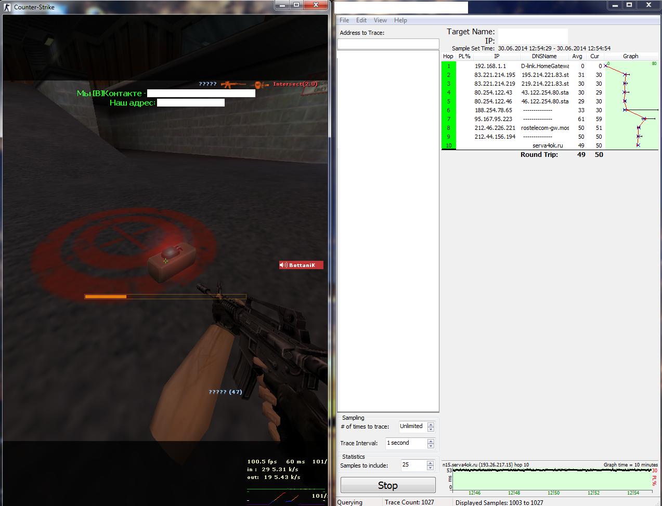This screenshot has height=506, width=662.
Task: Click the Cur column header
Action: [x=595, y=56]
